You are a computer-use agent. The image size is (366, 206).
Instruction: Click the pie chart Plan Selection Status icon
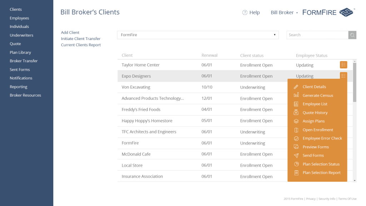click(296, 164)
